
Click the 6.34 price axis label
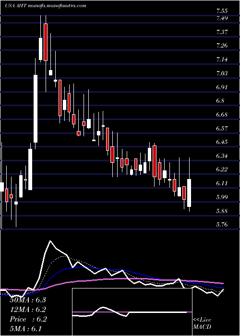[x=222, y=156]
